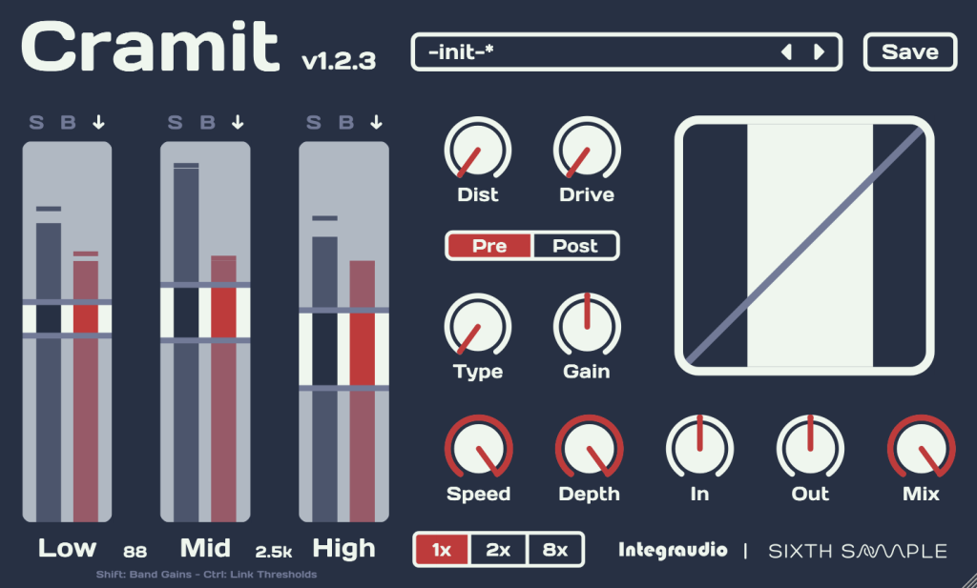Open the Integraudio logo link
977x588 pixels.
click(673, 550)
